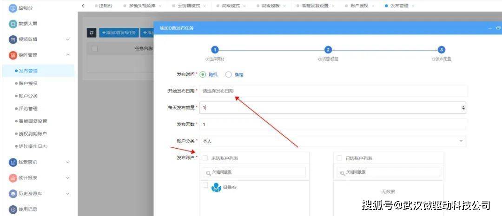This screenshot has height=216, width=502.
Task: Close the 高级模板 tab
Action: coord(284,6)
